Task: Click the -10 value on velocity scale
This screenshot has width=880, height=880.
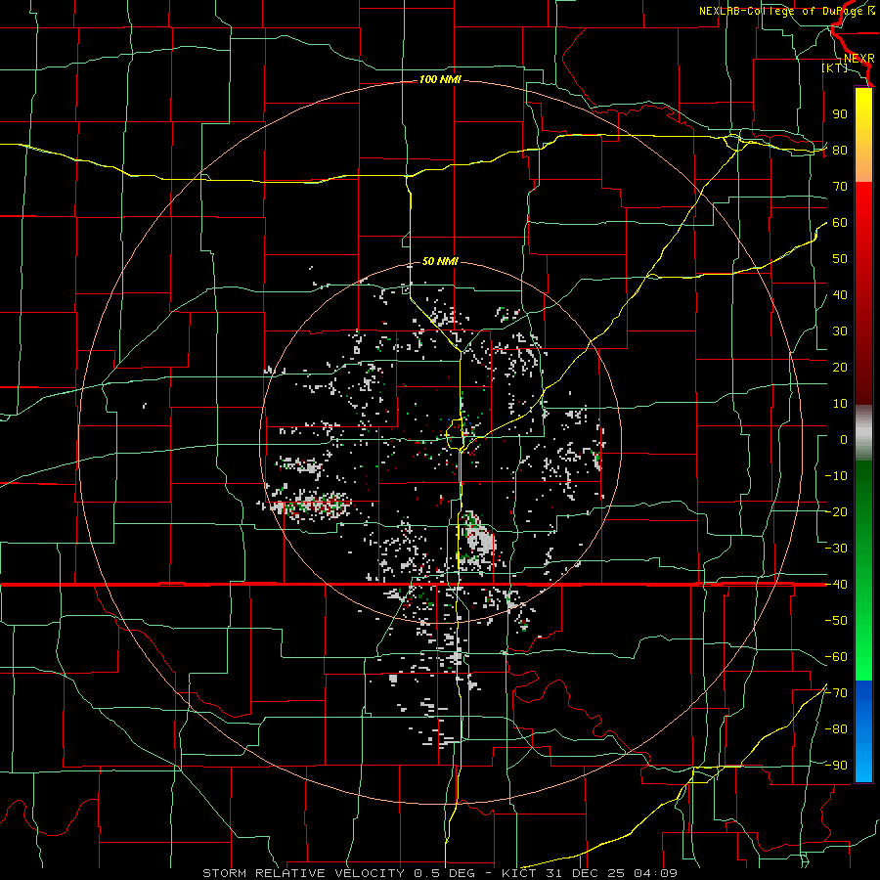Action: (836, 476)
